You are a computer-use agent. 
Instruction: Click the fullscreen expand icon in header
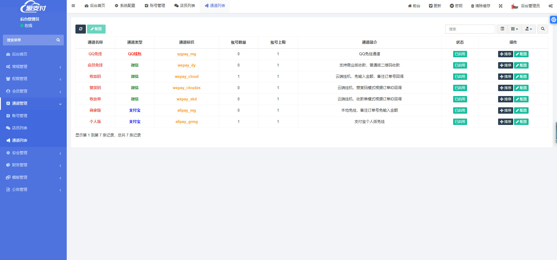500,6
